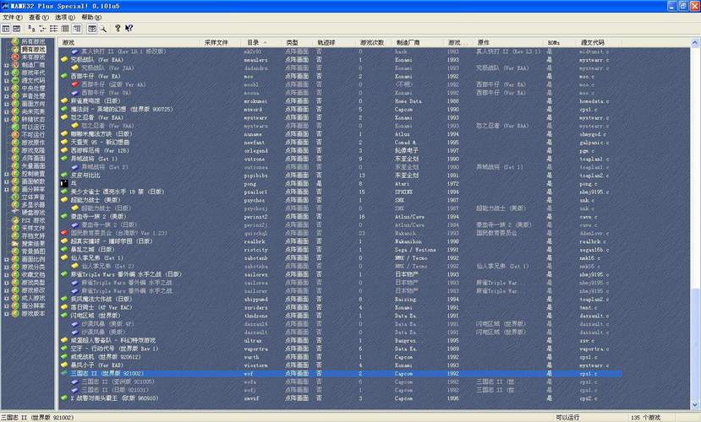Switch to list view toolbar icon
The height and width of the screenshot is (422, 701).
(53, 29)
